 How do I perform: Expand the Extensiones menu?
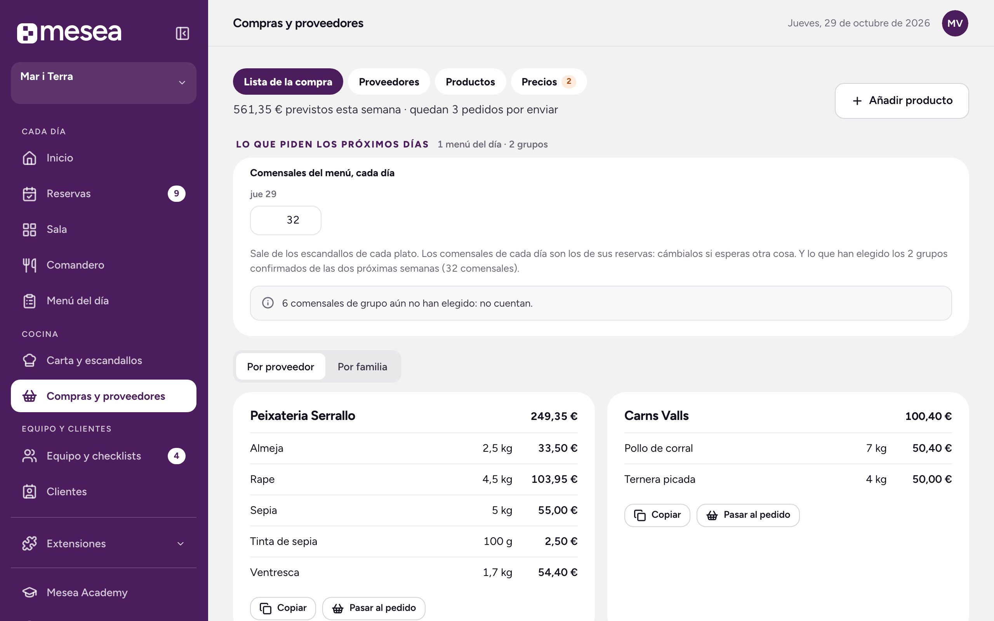(x=104, y=543)
